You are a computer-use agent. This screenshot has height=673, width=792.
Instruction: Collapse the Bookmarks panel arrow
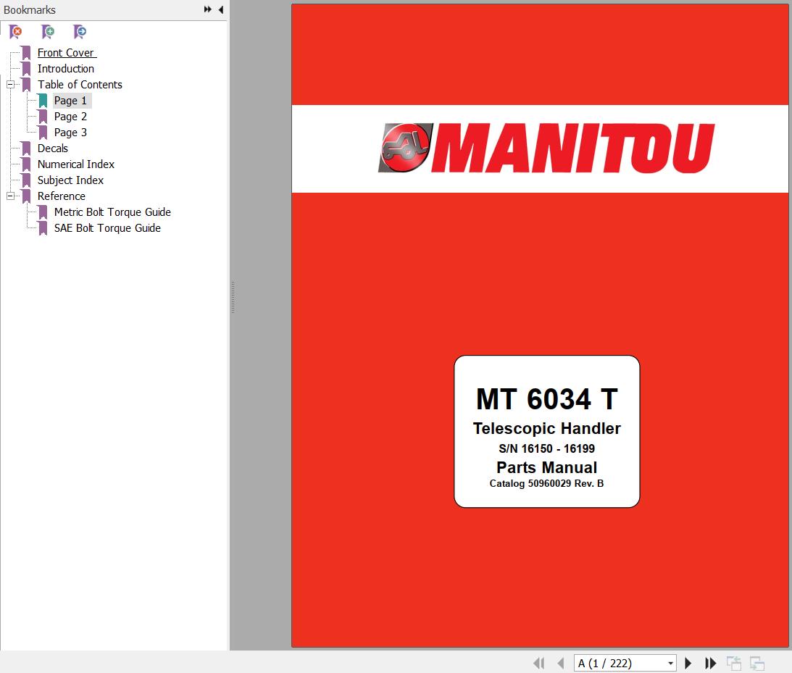pyautogui.click(x=221, y=9)
